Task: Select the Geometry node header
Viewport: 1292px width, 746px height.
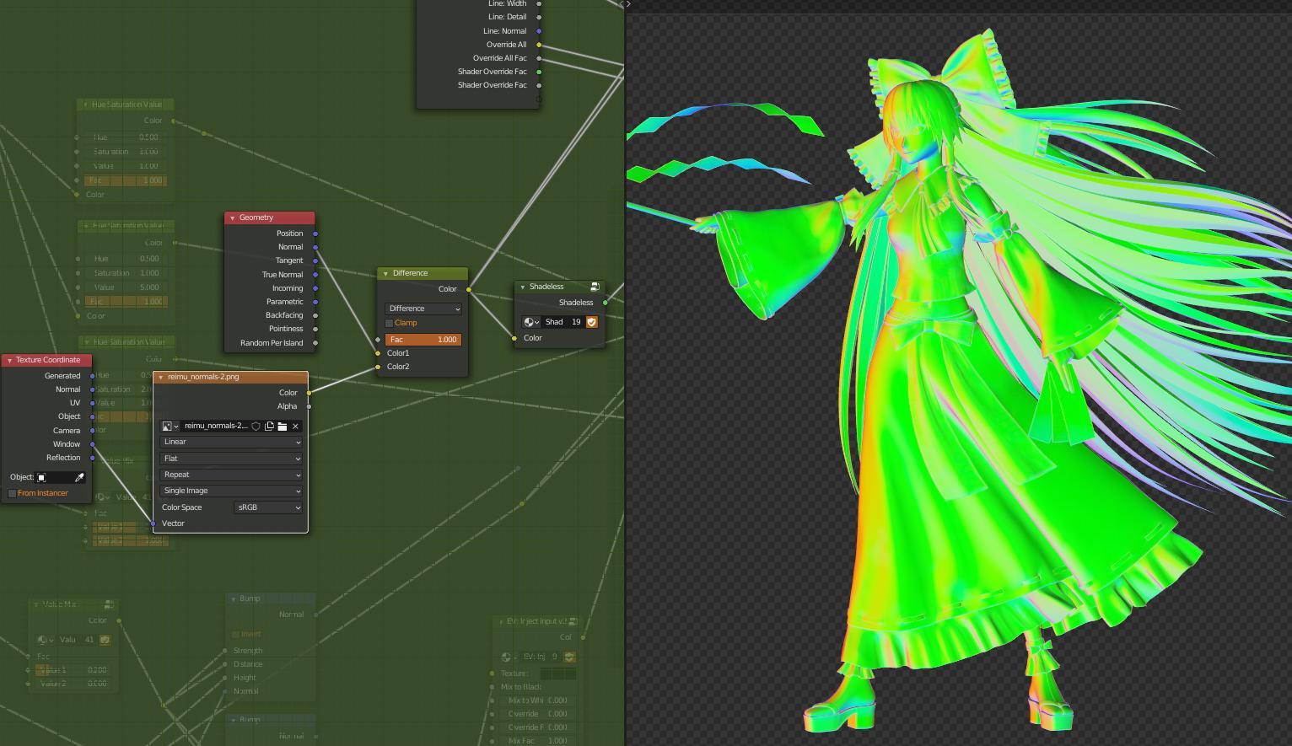Action: pyautogui.click(x=270, y=217)
